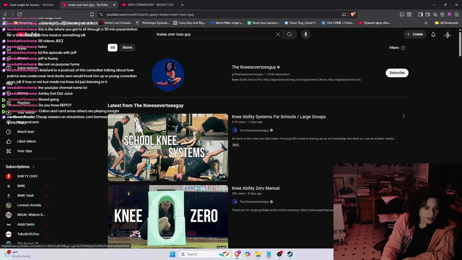This screenshot has height=260, width=462.
Task: Open Windows Start menu
Action: coord(172,254)
